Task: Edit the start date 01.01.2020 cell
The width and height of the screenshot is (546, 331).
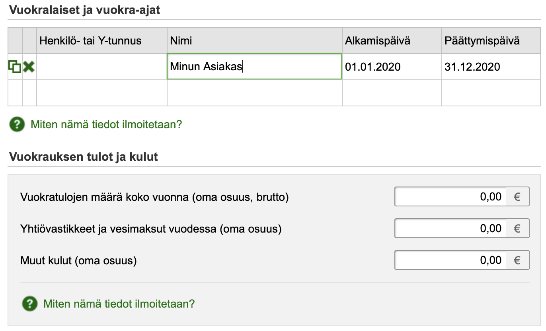Action: pos(392,67)
